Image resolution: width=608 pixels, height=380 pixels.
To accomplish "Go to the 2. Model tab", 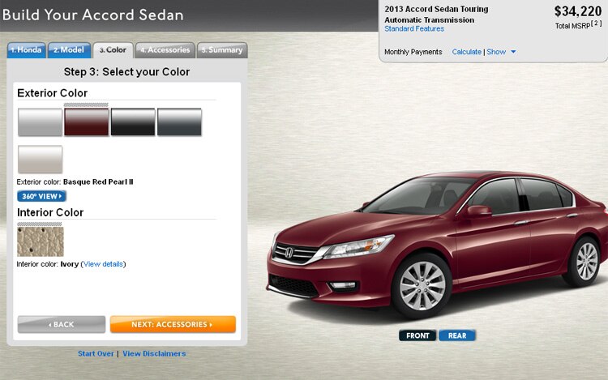I will pos(69,50).
